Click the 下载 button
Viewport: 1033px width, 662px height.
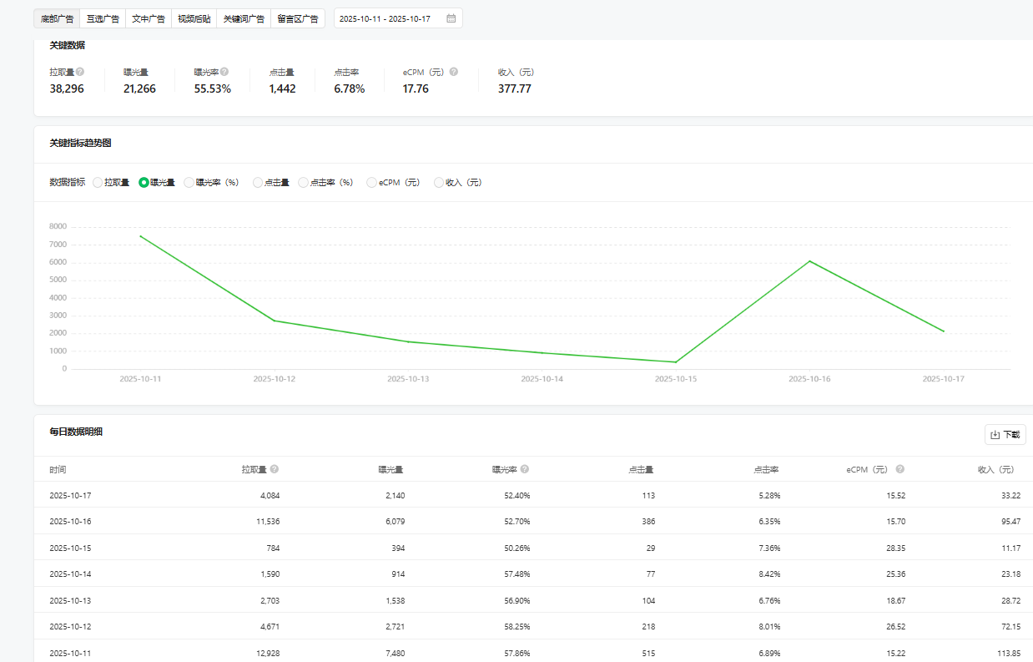click(x=1005, y=435)
